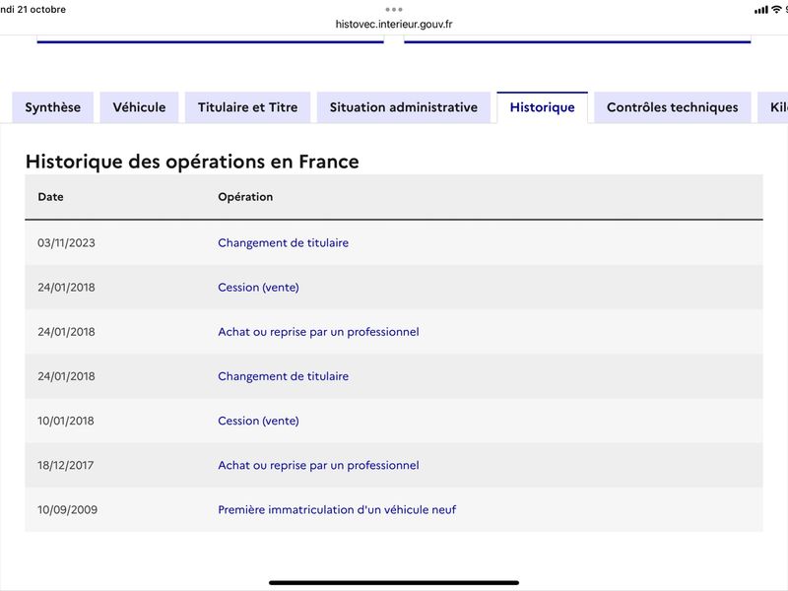This screenshot has width=788, height=591.
Task: Open the Synthèse tab
Action: pos(53,107)
